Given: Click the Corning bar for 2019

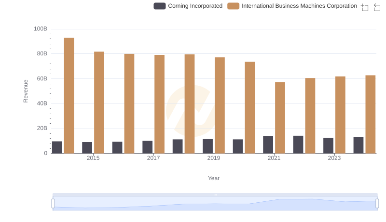Looking at the screenshot, I should (208, 146).
